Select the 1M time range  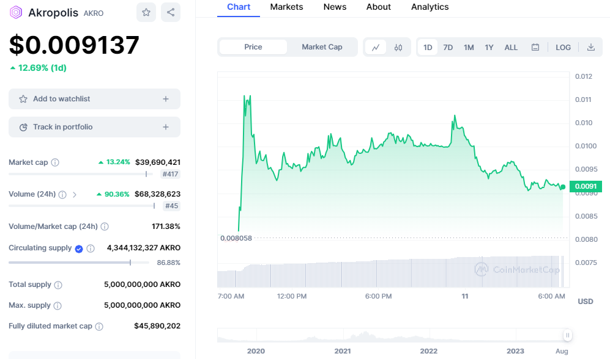(469, 48)
